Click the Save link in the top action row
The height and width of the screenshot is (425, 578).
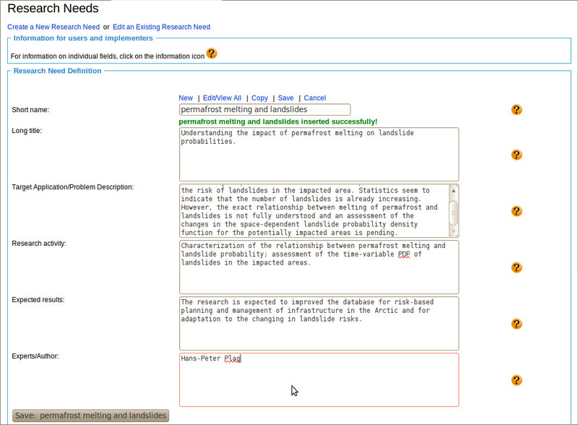pos(285,98)
